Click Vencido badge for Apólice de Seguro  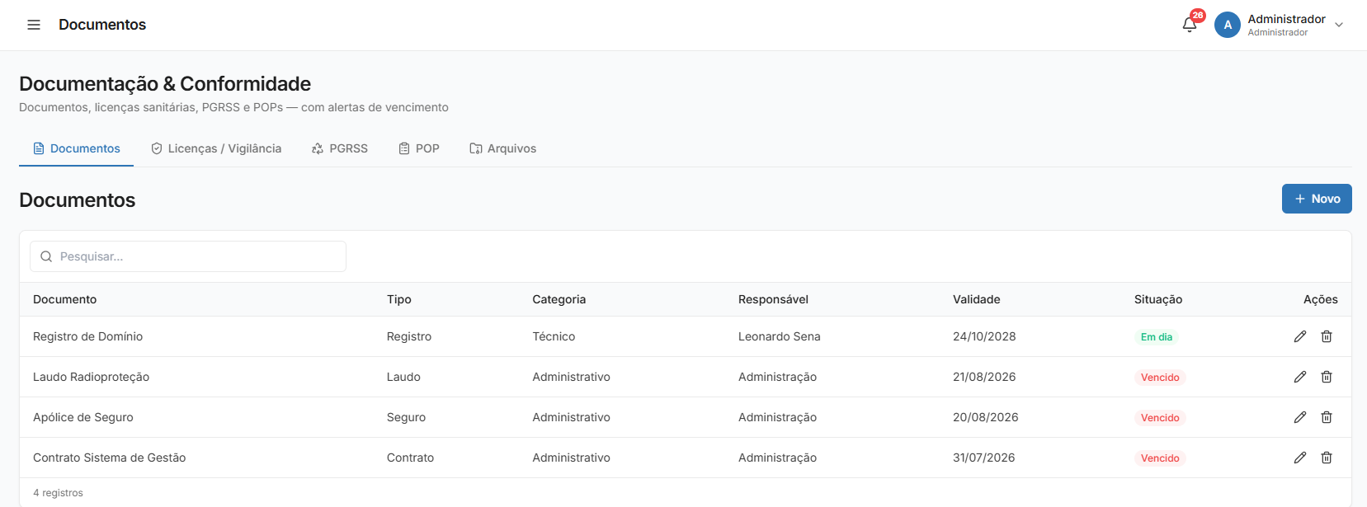[1160, 417]
